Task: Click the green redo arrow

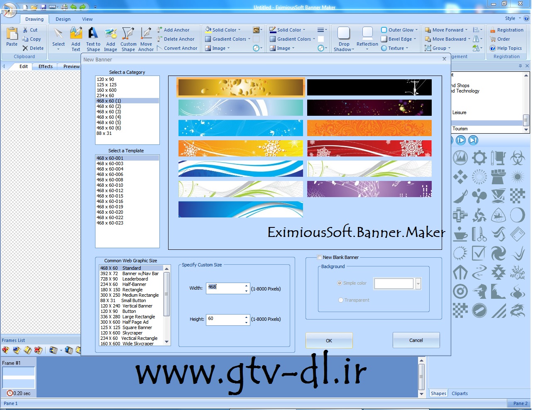Action: coord(83,7)
